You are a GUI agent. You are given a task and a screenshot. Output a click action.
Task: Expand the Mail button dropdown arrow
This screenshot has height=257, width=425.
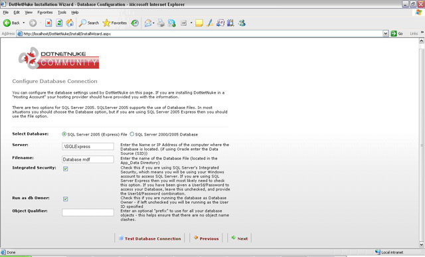pyautogui.click(x=153, y=23)
